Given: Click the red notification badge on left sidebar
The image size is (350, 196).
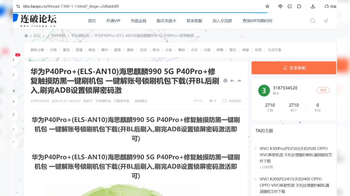Looking at the screenshot, I should [x=18, y=55].
